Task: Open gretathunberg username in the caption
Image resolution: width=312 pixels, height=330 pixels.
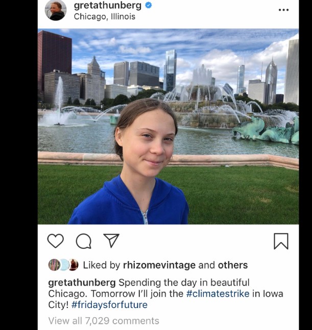Action: click(82, 283)
